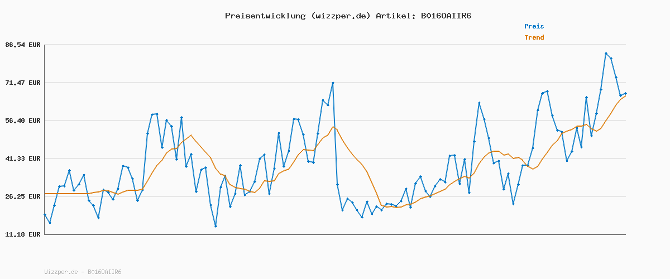The height and width of the screenshot is (279, 670).
Task: Click the word 'Preisentwicklung' in the chart title
Action: click(x=265, y=16)
